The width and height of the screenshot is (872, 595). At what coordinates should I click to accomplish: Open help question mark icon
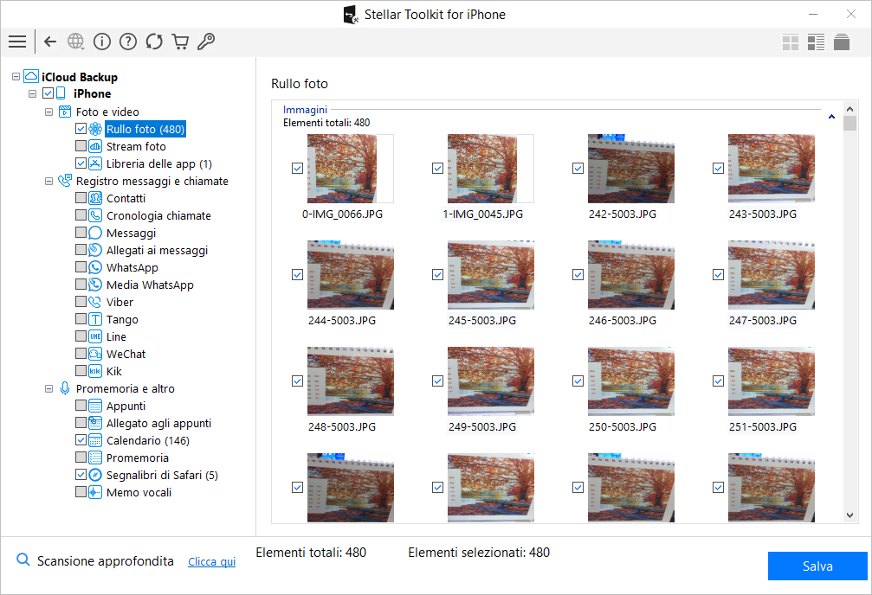(x=128, y=42)
